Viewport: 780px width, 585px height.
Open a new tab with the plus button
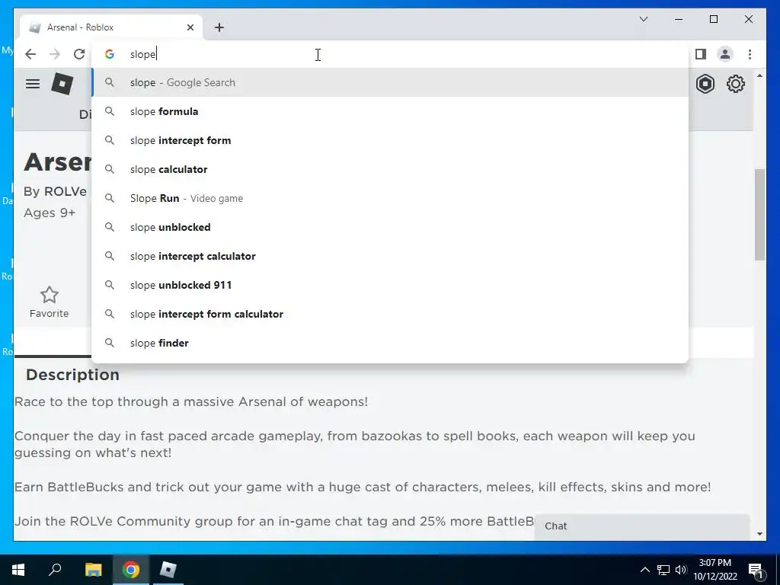[x=219, y=27]
